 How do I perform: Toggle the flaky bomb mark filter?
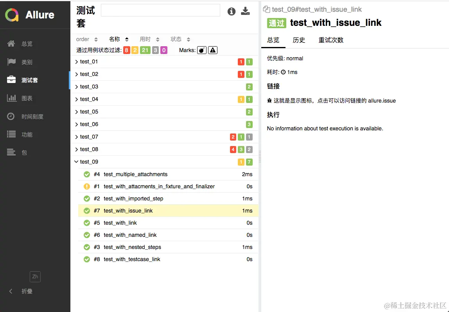202,50
